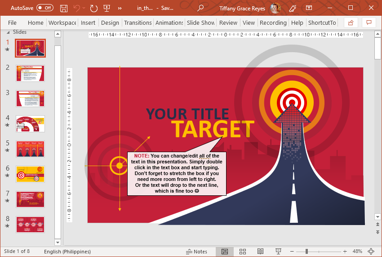Open the Comments pane button

point(369,23)
